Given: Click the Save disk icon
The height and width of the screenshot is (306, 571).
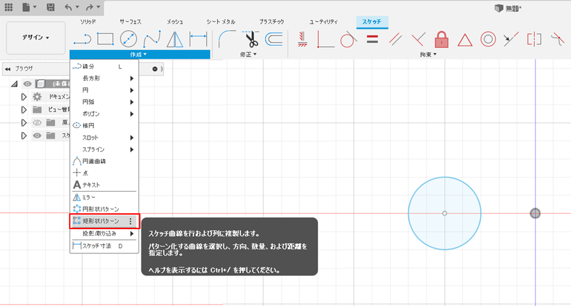Looking at the screenshot, I should click(x=51, y=7).
